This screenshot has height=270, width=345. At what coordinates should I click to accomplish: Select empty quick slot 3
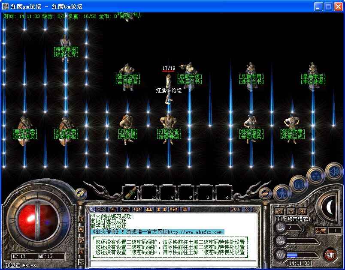(x=167, y=193)
